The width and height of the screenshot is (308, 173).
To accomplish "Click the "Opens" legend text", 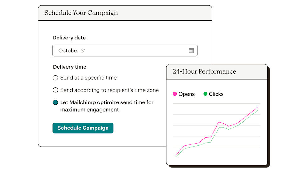I will coord(186,94).
